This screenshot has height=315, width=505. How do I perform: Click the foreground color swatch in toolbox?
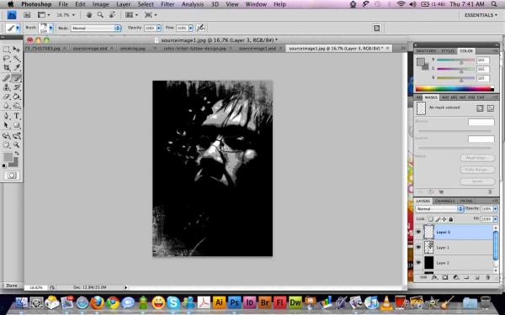click(8, 157)
